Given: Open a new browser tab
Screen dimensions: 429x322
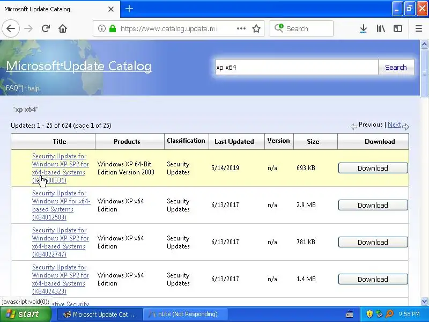Looking at the screenshot, I should click(129, 9).
